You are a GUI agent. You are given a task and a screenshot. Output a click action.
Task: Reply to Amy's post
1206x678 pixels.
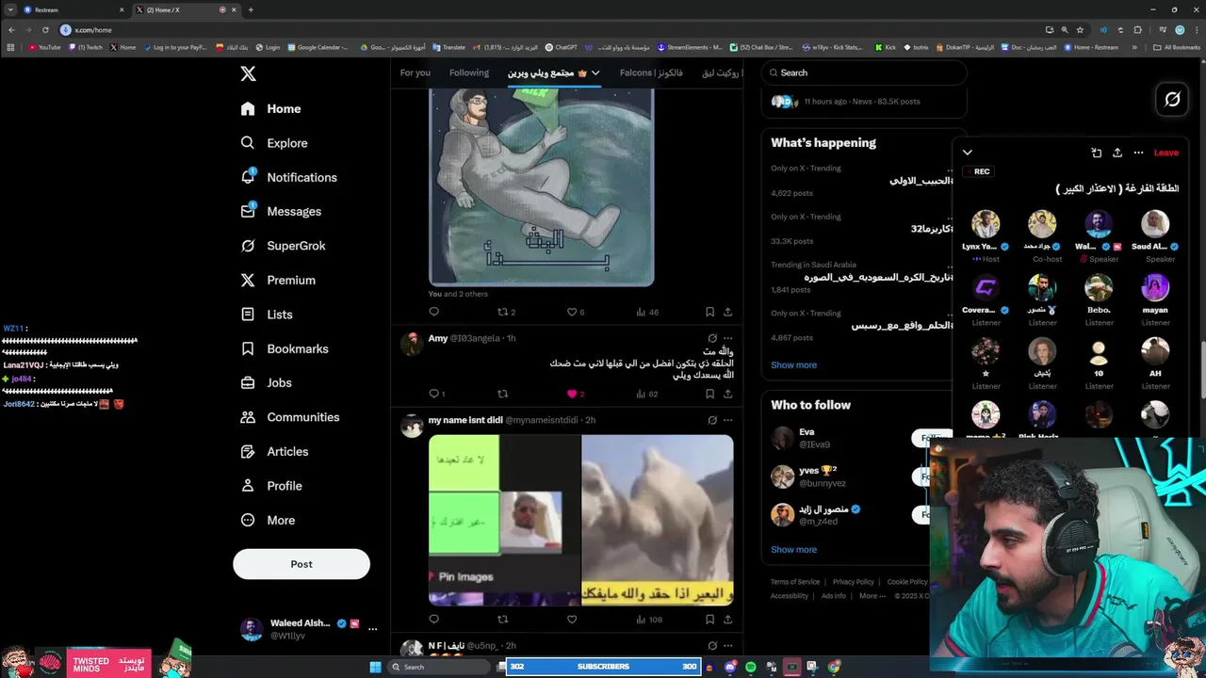(434, 394)
